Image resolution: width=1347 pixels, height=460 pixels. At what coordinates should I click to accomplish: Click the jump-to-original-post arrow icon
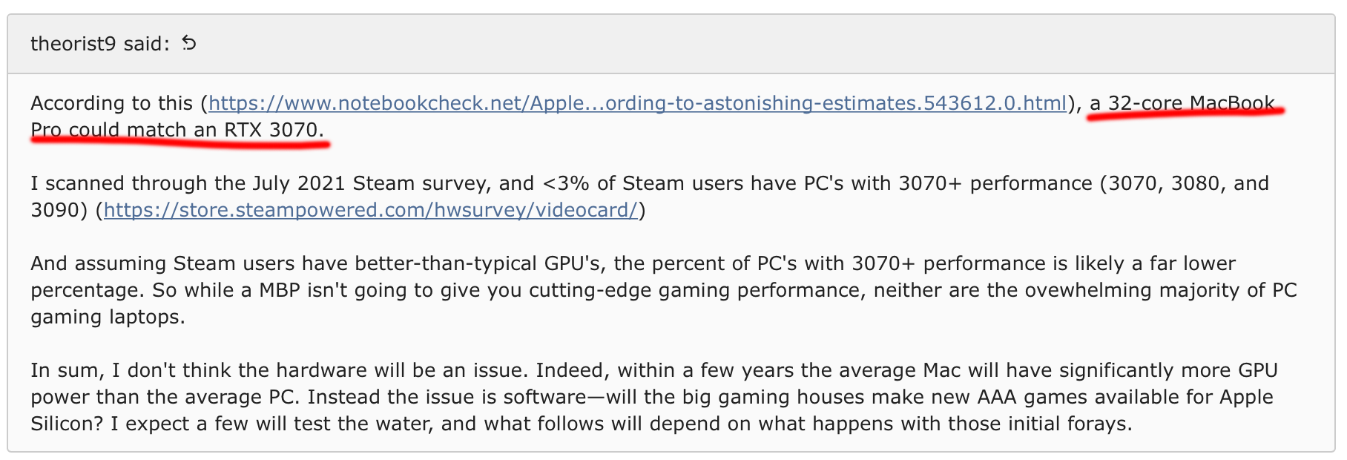[x=190, y=43]
